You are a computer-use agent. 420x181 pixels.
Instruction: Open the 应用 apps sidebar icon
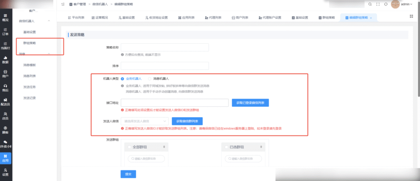(6, 158)
